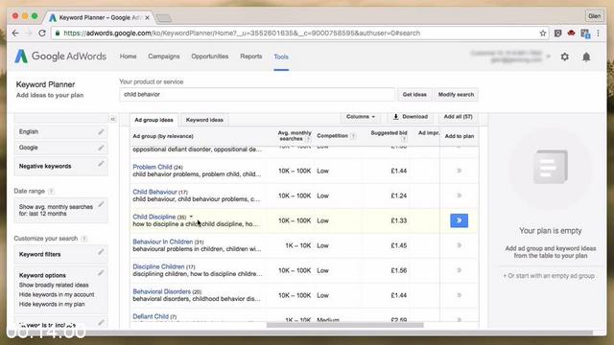Image resolution: width=614 pixels, height=345 pixels.
Task: Select the Keyword Planner browser tab
Action: (99, 17)
